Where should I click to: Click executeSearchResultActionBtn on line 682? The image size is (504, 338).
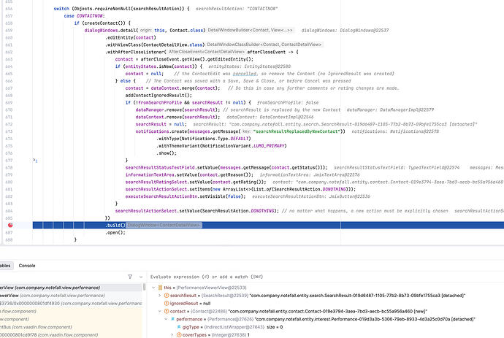pos(161,196)
